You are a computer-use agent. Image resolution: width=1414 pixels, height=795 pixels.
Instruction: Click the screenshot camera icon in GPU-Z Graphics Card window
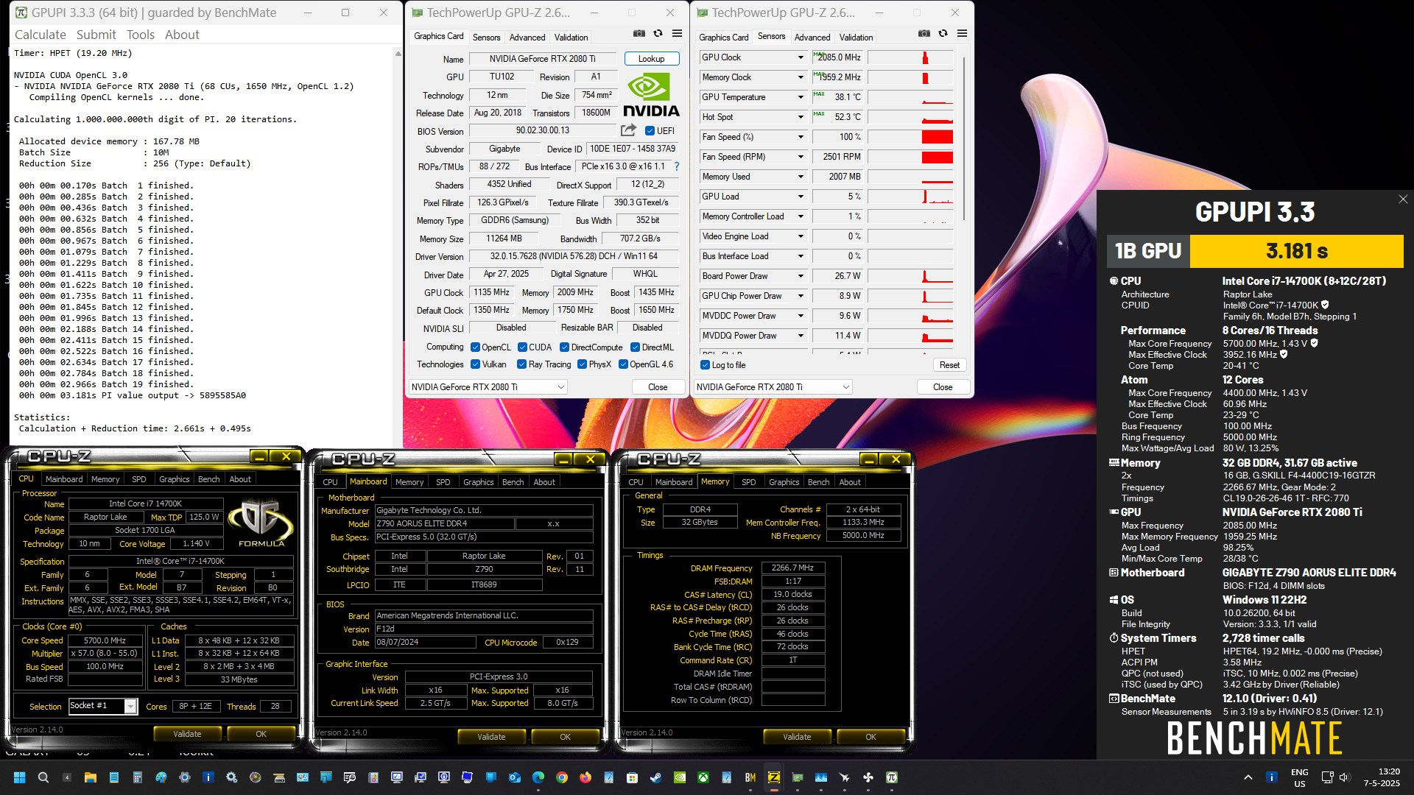639,34
